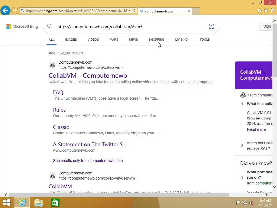Click See results only from computernewb.com
This screenshot has width=277, height=208.
[88, 161]
